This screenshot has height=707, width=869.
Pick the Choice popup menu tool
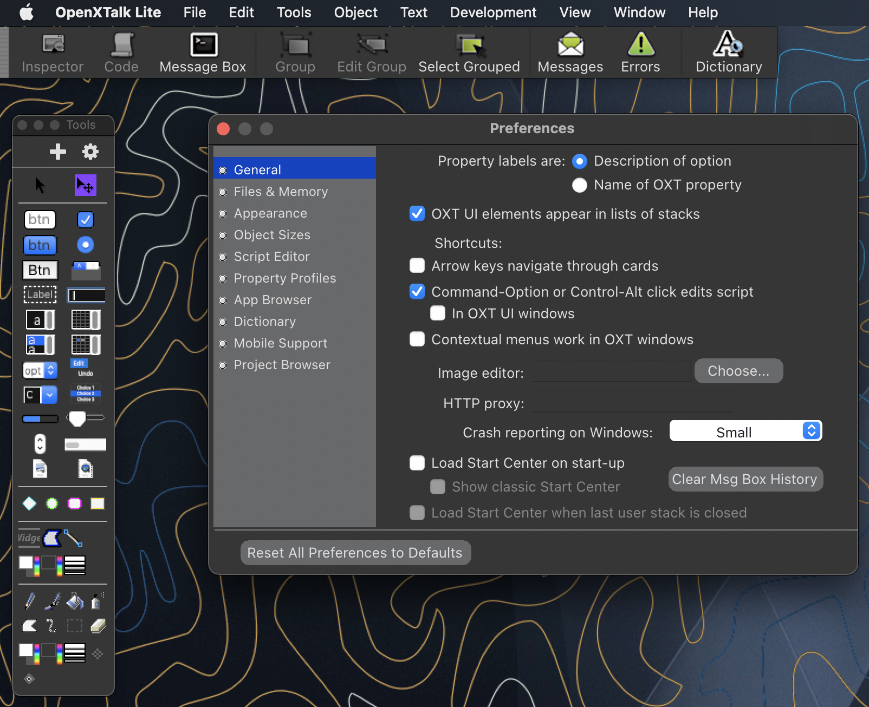[86, 394]
